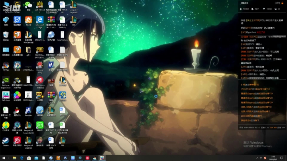The width and height of the screenshot is (287, 161).
Task: Launch 斗鱼直播 orange shark shortcut
Action: tap(17, 36)
